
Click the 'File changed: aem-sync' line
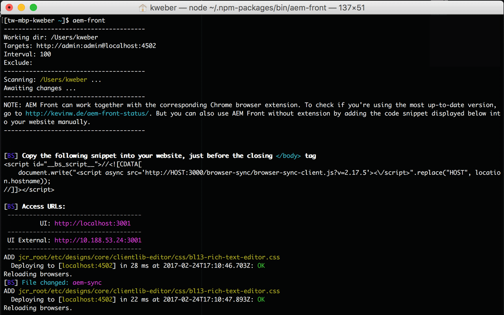[x=52, y=282]
